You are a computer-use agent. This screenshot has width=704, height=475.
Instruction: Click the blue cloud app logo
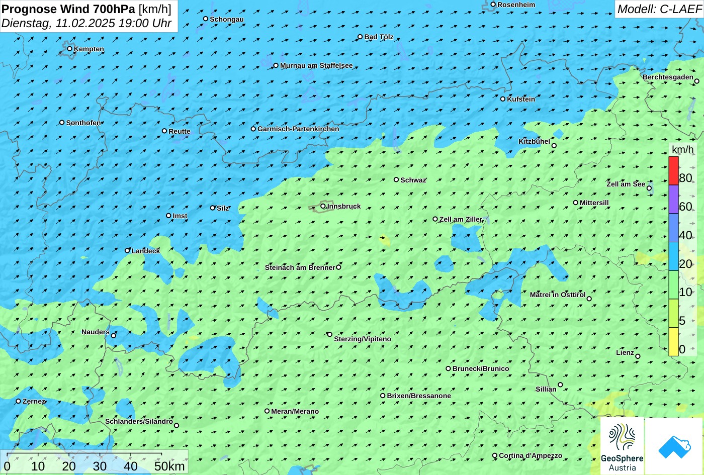click(674, 446)
